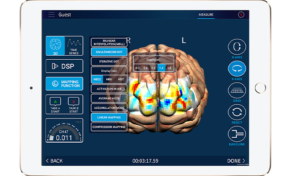The width and height of the screenshot is (290, 176).
Task: Click the CH47 gauge reading
Action: click(64, 131)
